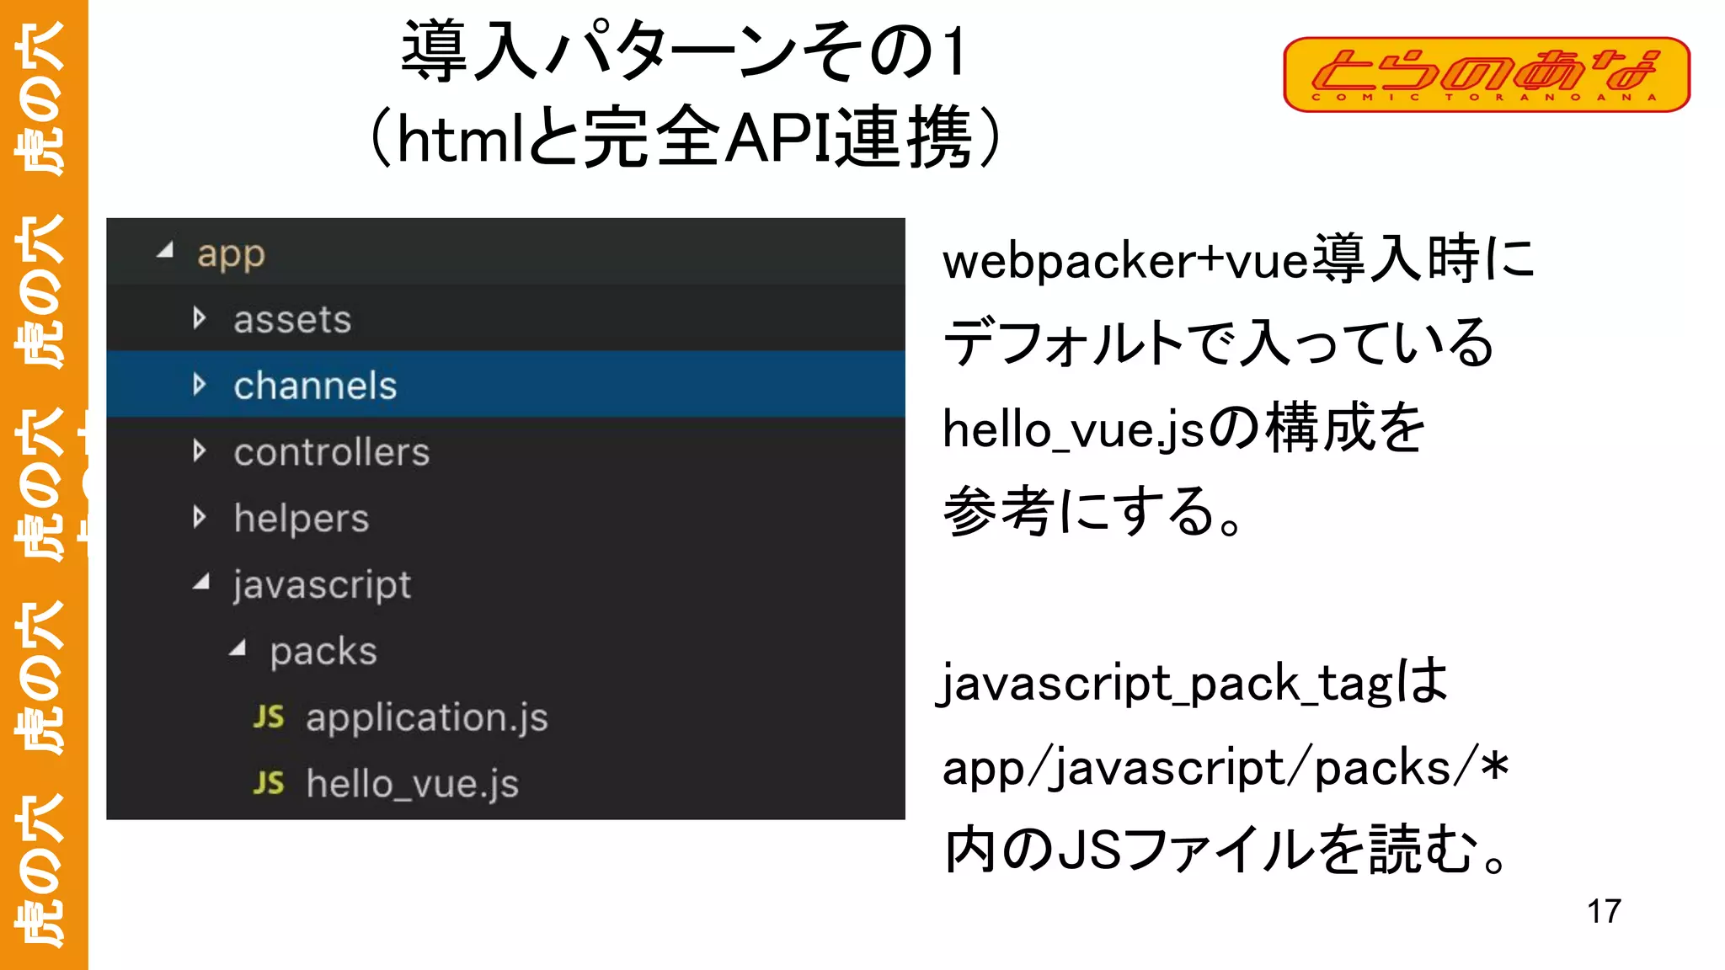The height and width of the screenshot is (970, 1725).
Task: Expand the channels folder arrow
Action: click(200, 385)
